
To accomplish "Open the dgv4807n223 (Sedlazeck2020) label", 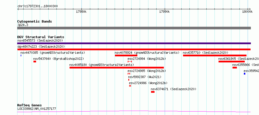I will tap(41, 47).
